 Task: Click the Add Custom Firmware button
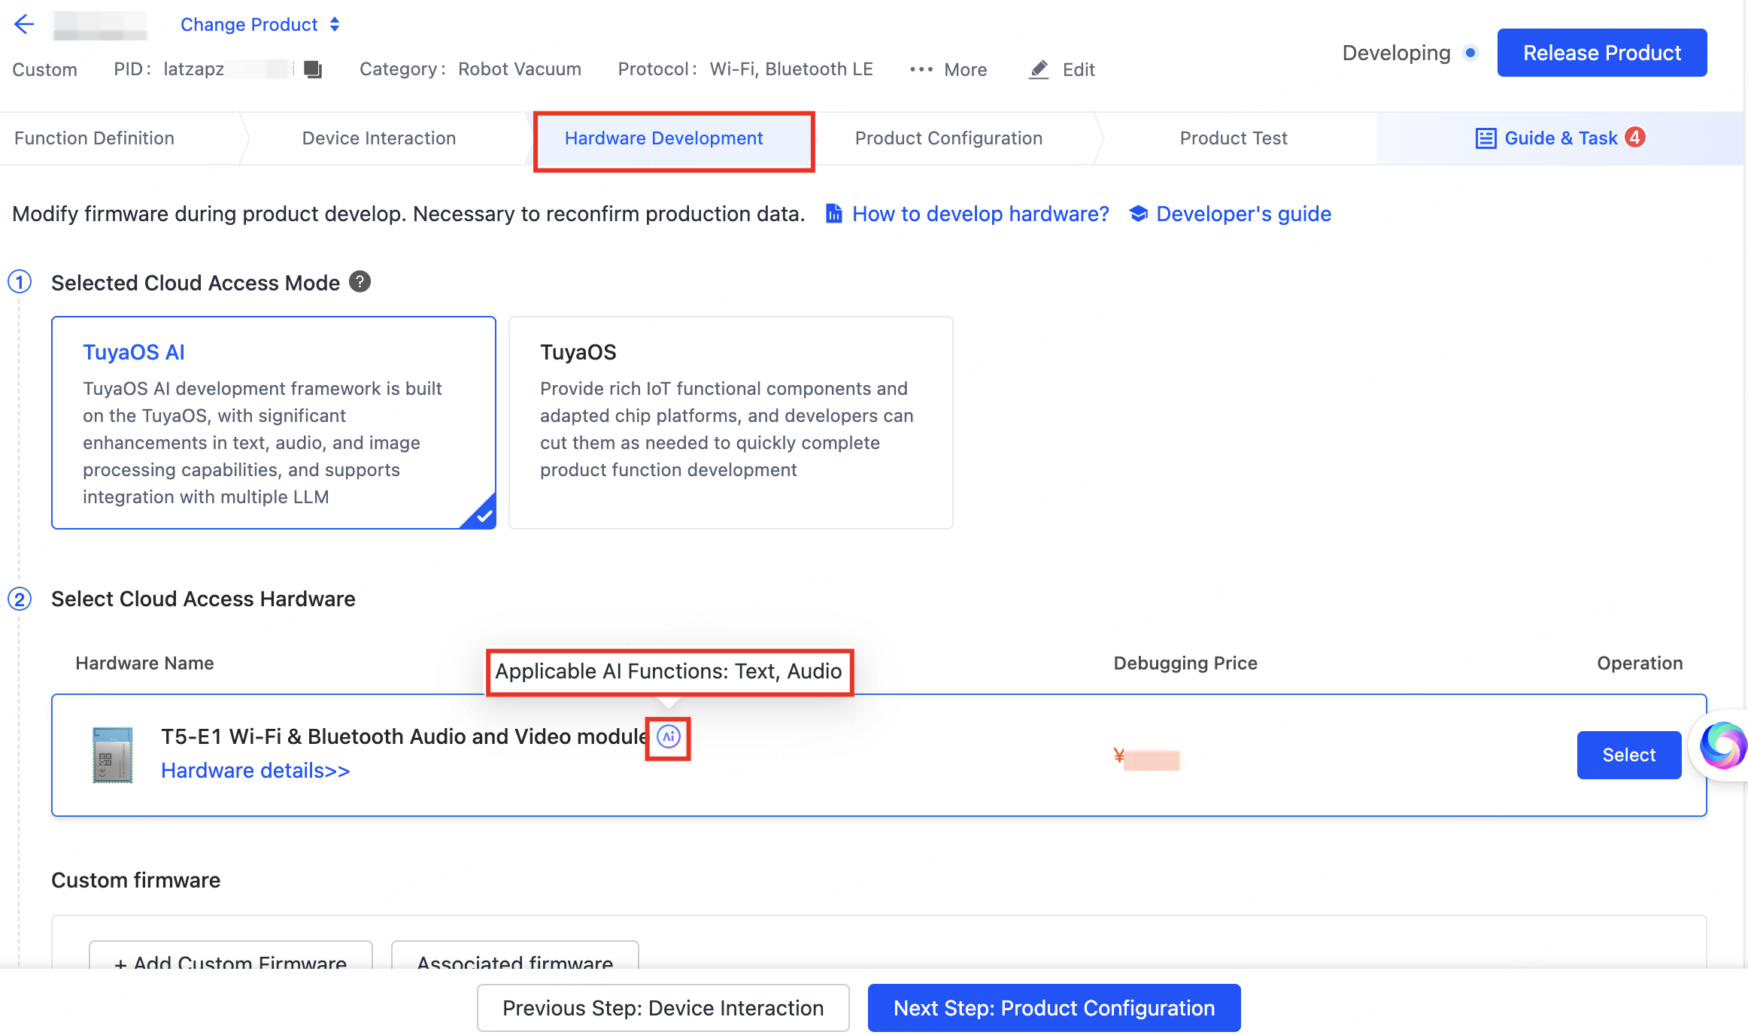[231, 955]
